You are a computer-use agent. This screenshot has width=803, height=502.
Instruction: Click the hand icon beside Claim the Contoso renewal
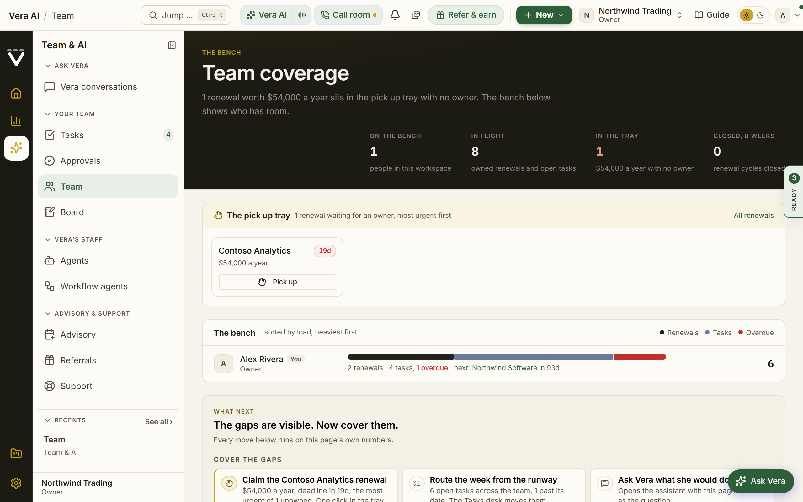click(x=229, y=483)
